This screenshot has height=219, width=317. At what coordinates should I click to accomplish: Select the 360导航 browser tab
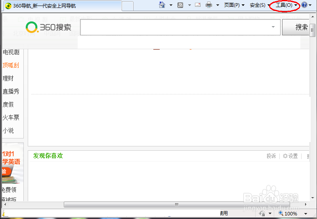(63, 6)
